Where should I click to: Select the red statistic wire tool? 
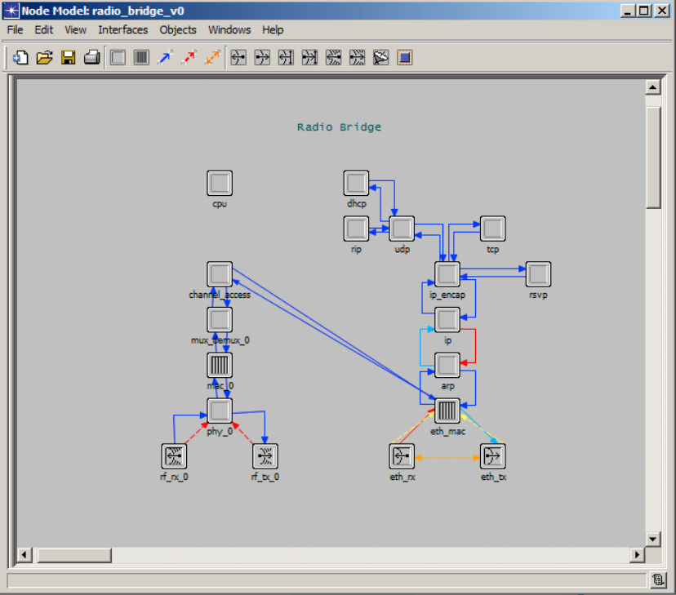(x=189, y=57)
